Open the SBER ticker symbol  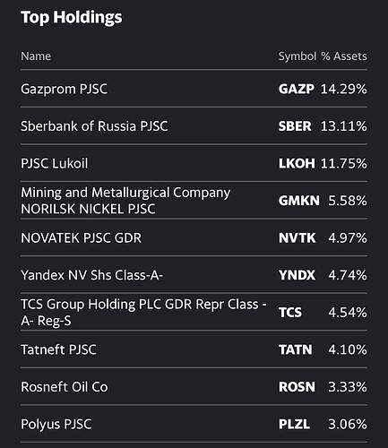click(295, 126)
